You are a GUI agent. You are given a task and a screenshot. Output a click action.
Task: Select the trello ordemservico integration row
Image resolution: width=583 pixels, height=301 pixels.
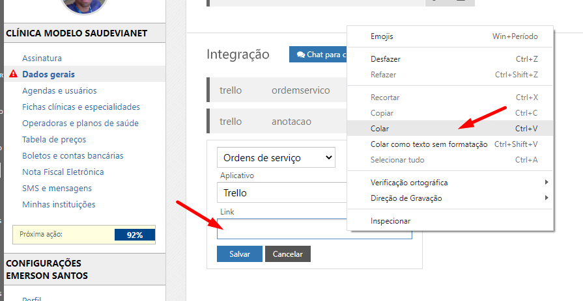(x=277, y=90)
